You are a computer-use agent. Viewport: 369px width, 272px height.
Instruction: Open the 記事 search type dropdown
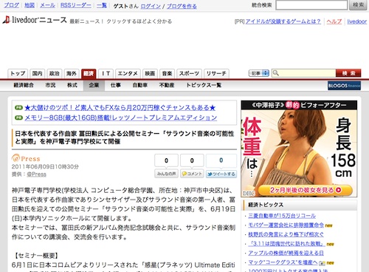(258, 73)
